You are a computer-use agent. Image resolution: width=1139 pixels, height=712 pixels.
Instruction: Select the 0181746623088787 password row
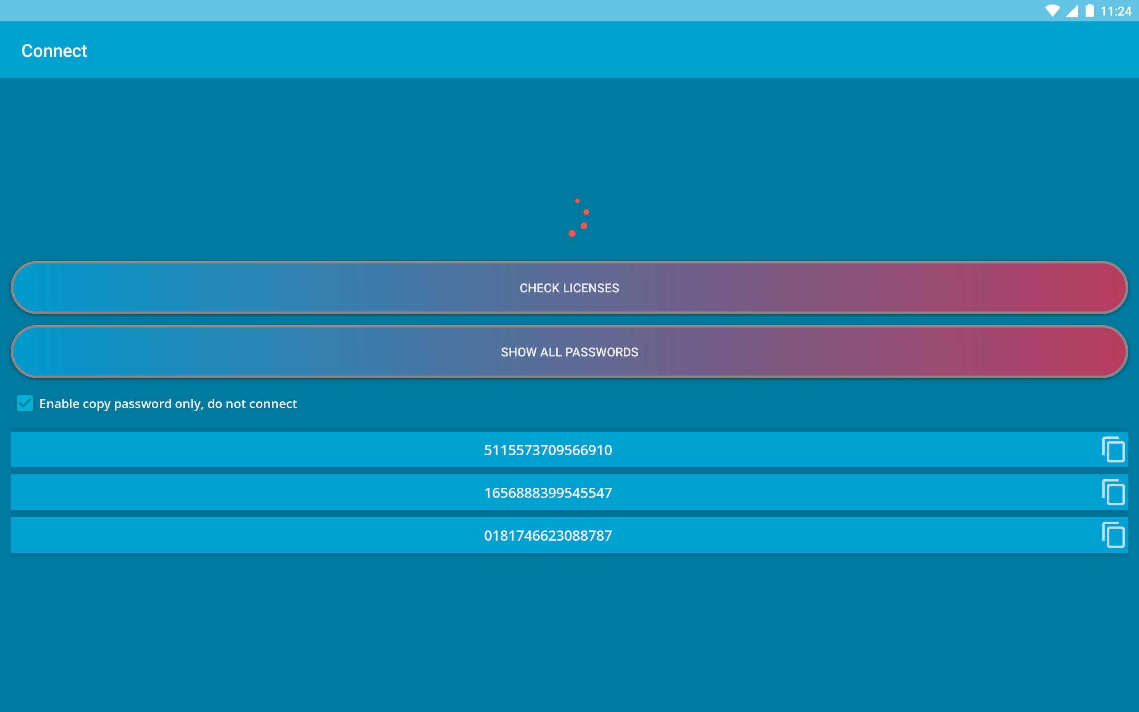[548, 535]
